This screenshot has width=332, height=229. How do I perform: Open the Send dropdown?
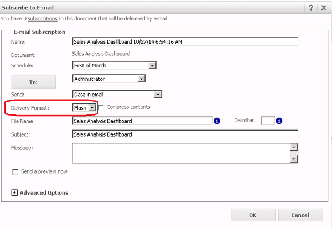click(x=158, y=95)
